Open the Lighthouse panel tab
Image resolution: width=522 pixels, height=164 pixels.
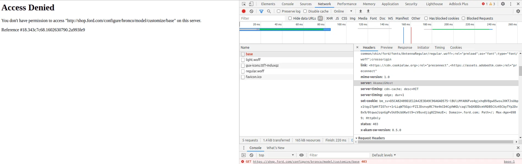pos(434,4)
